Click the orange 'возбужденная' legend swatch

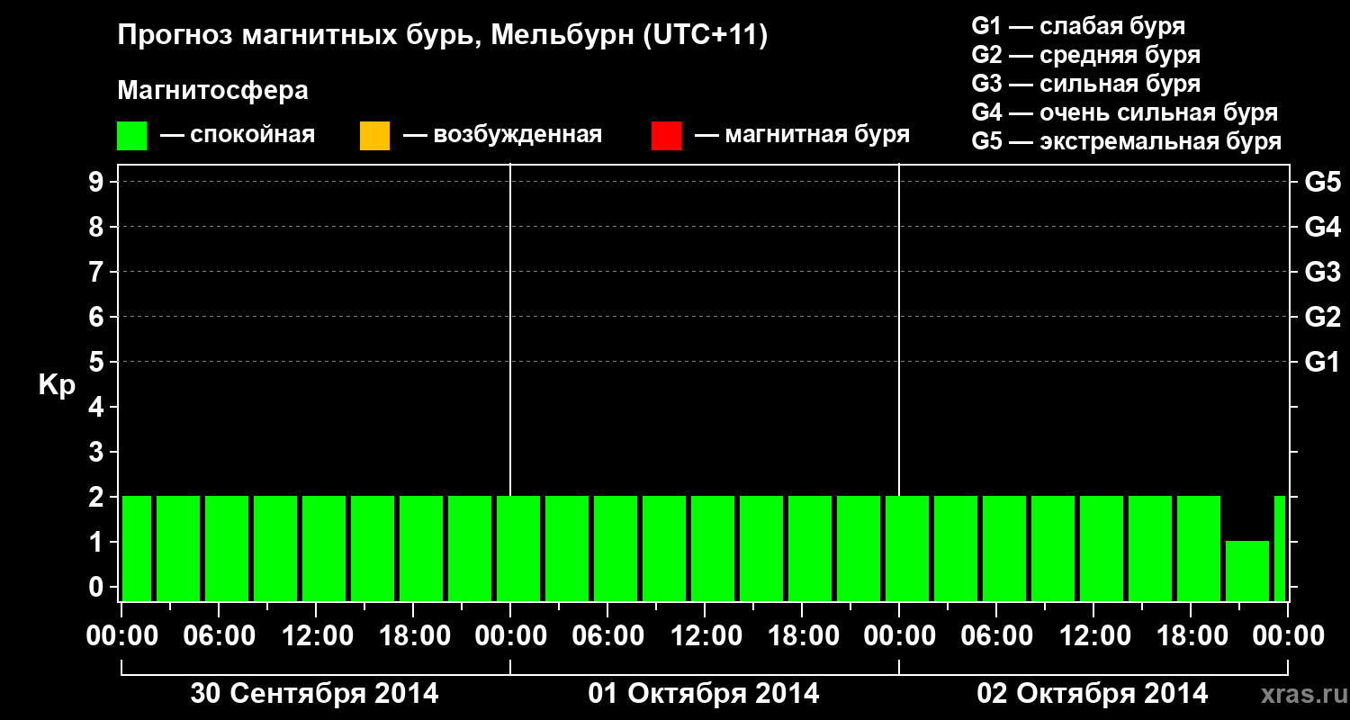click(374, 136)
